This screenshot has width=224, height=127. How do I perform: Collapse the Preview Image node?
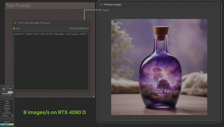101,5
